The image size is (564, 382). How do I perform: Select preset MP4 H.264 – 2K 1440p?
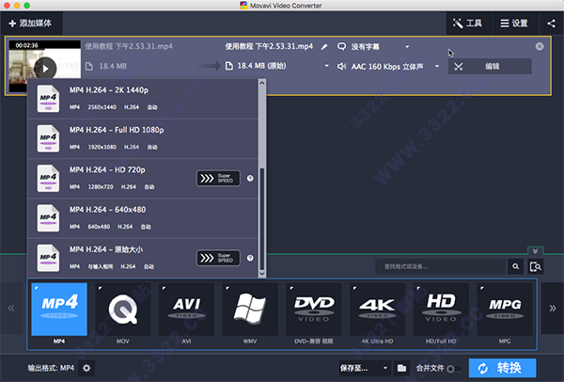pos(143,99)
